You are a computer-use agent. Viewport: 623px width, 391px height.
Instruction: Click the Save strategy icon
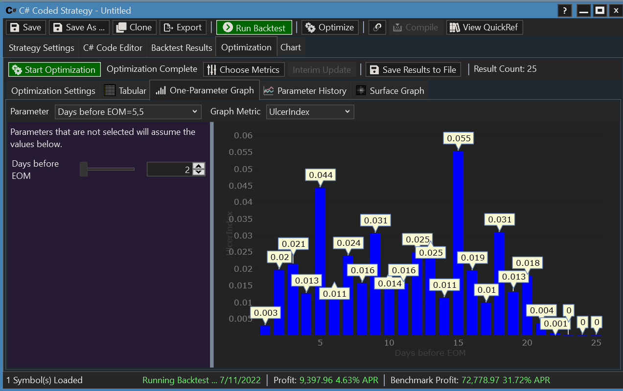point(14,27)
